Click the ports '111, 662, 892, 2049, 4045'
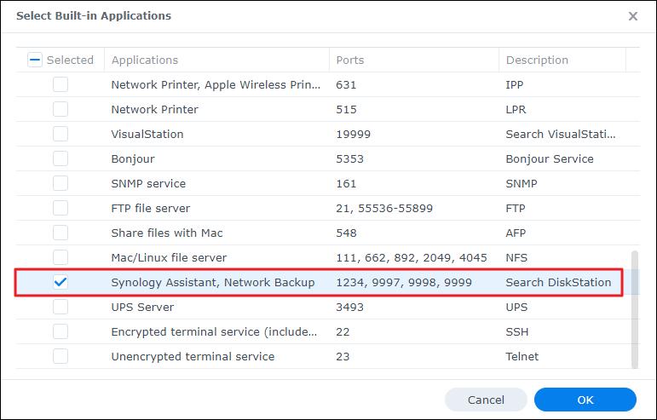This screenshot has width=657, height=420. [x=412, y=258]
